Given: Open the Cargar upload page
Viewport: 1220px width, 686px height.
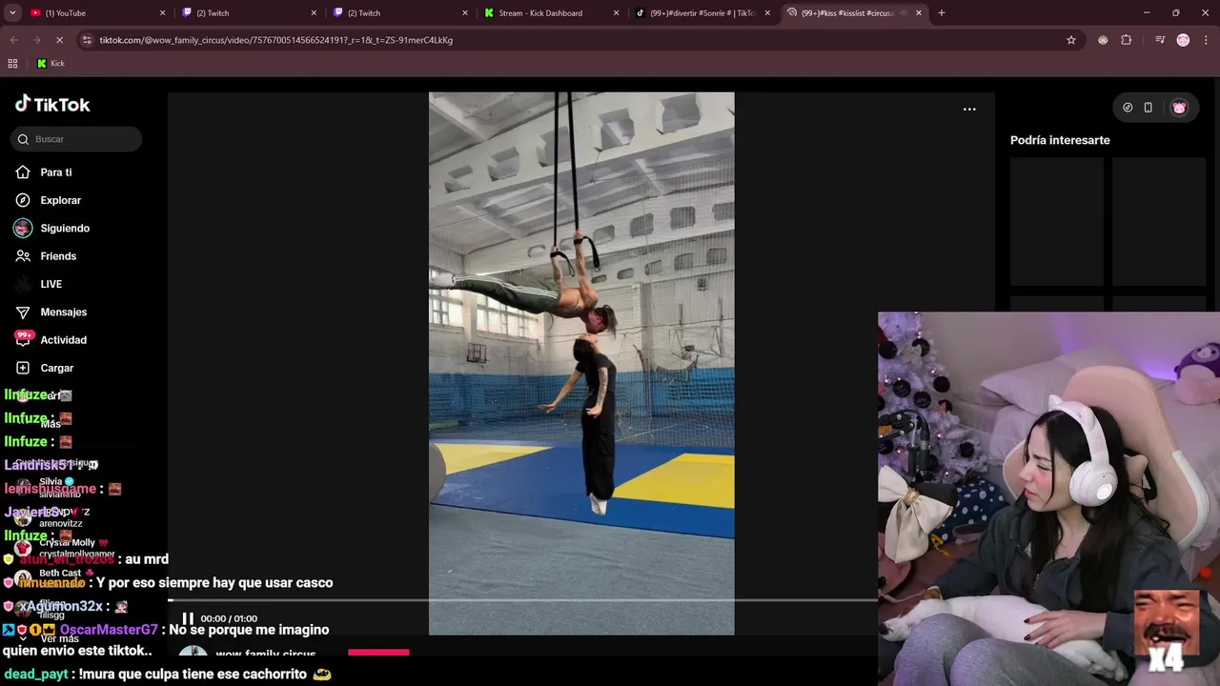Looking at the screenshot, I should click(56, 368).
